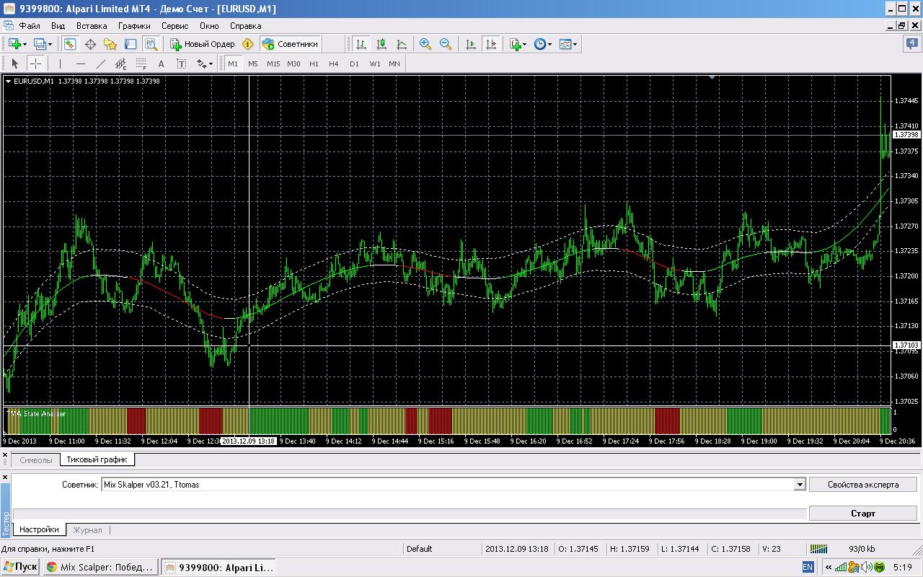
Task: Pick the trendline drawing tool
Action: [101, 63]
